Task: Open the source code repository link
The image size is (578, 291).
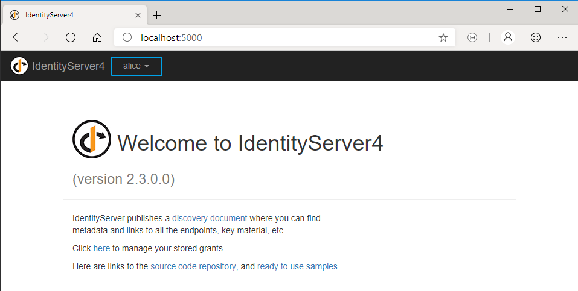Action: (x=193, y=266)
